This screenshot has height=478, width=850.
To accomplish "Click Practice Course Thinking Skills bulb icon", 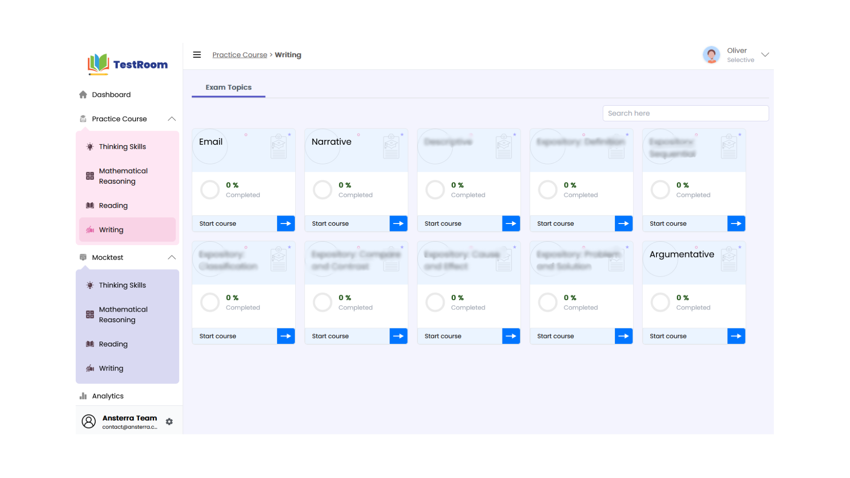I will click(x=90, y=147).
